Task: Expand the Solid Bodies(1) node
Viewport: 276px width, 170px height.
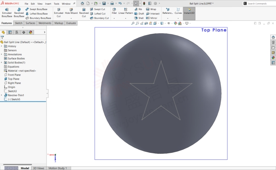Action: [x=2, y=63]
